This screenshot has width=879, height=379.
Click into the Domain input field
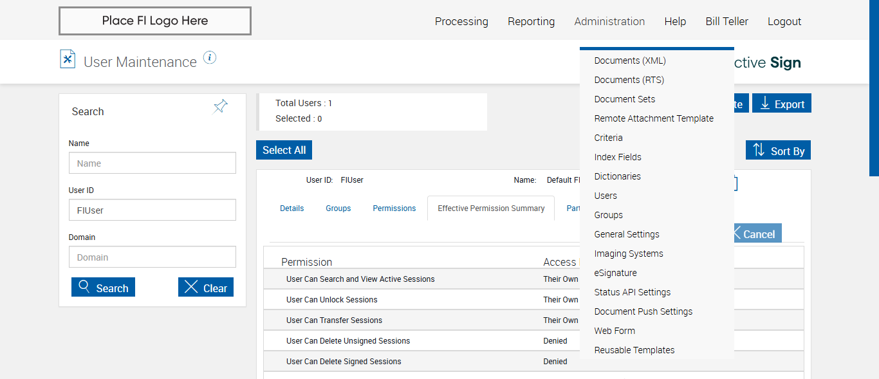point(153,257)
